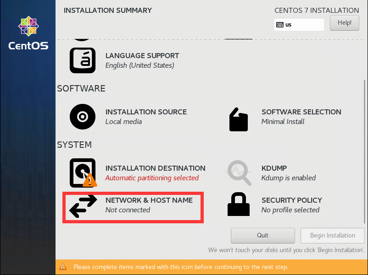Open the Help! button
Viewport: 368px width, 275px height.
click(x=344, y=23)
